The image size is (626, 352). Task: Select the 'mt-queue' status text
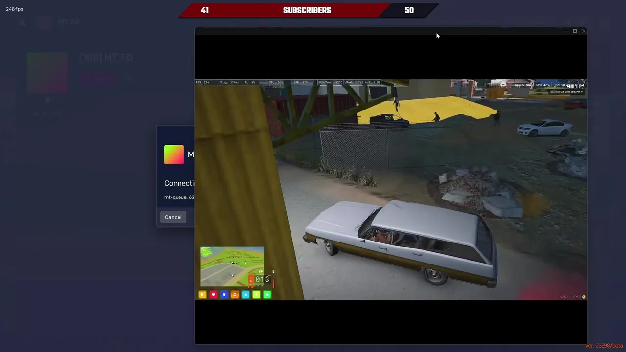tap(179, 197)
